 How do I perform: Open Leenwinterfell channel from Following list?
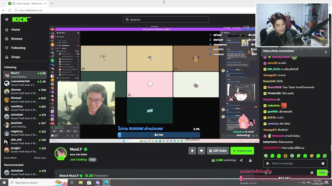(x=25, y=83)
